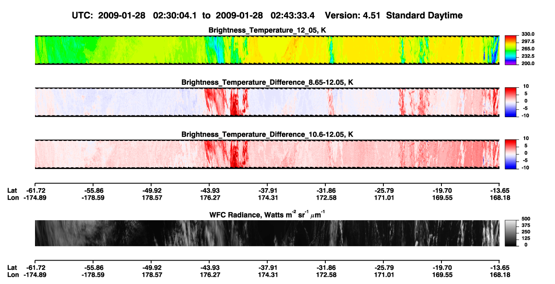Click longitude 178.57 on the bottom axis
The height and width of the screenshot is (284, 555).
[x=151, y=275]
